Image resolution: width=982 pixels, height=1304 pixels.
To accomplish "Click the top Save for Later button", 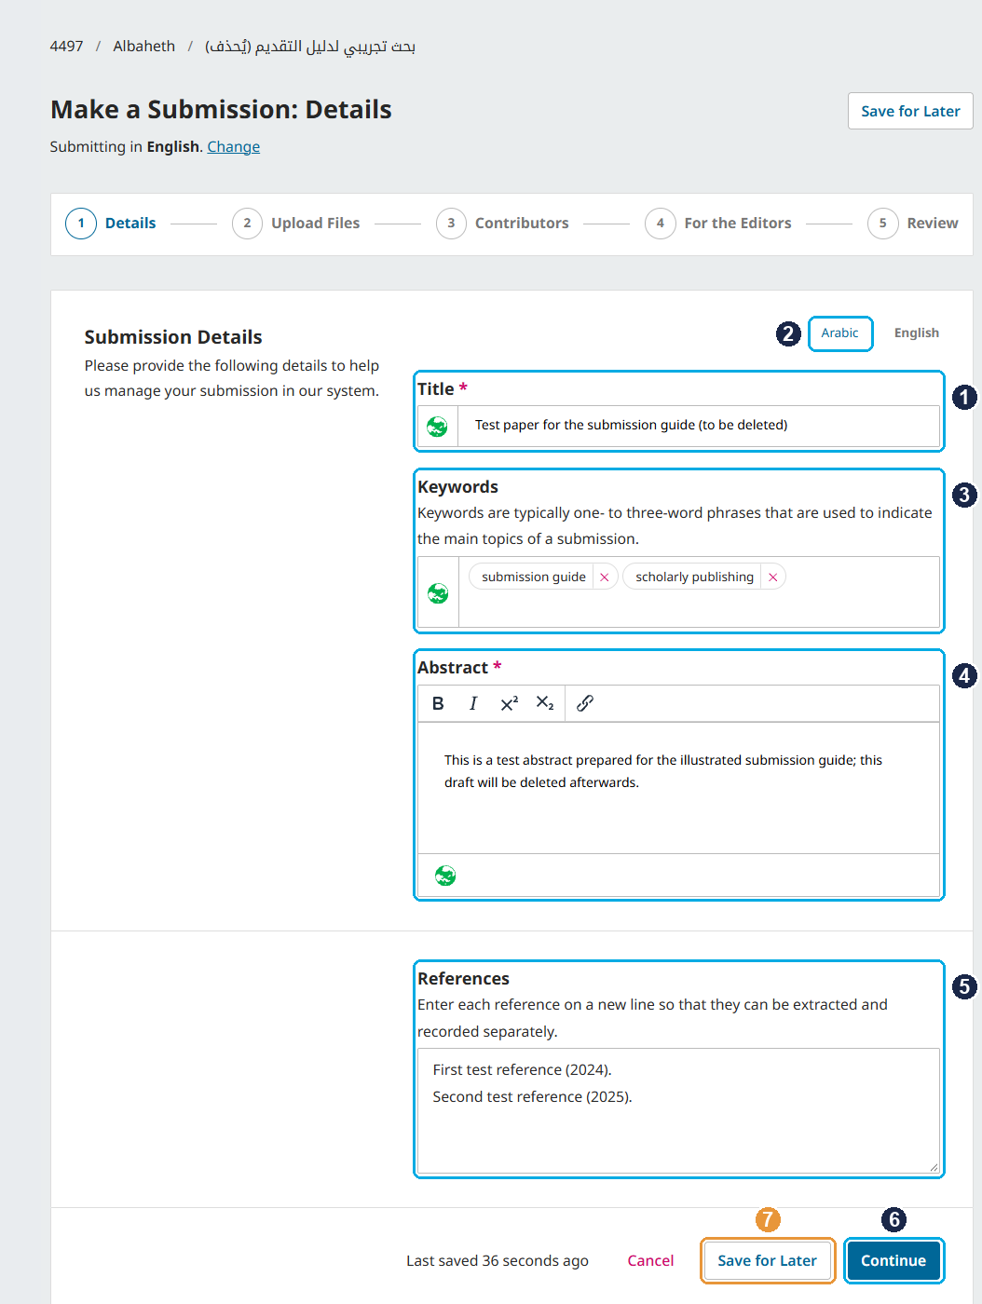I will click(x=910, y=111).
